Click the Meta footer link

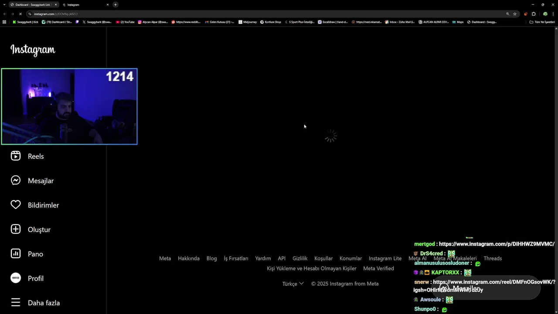click(165, 258)
